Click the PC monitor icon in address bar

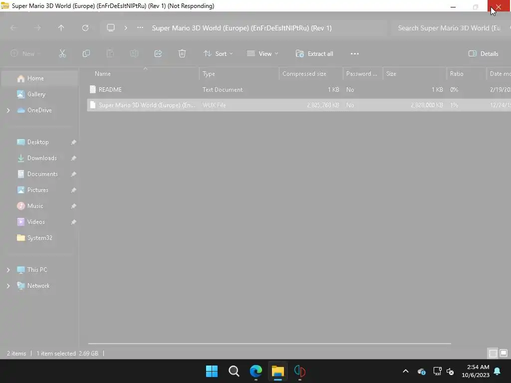click(111, 28)
